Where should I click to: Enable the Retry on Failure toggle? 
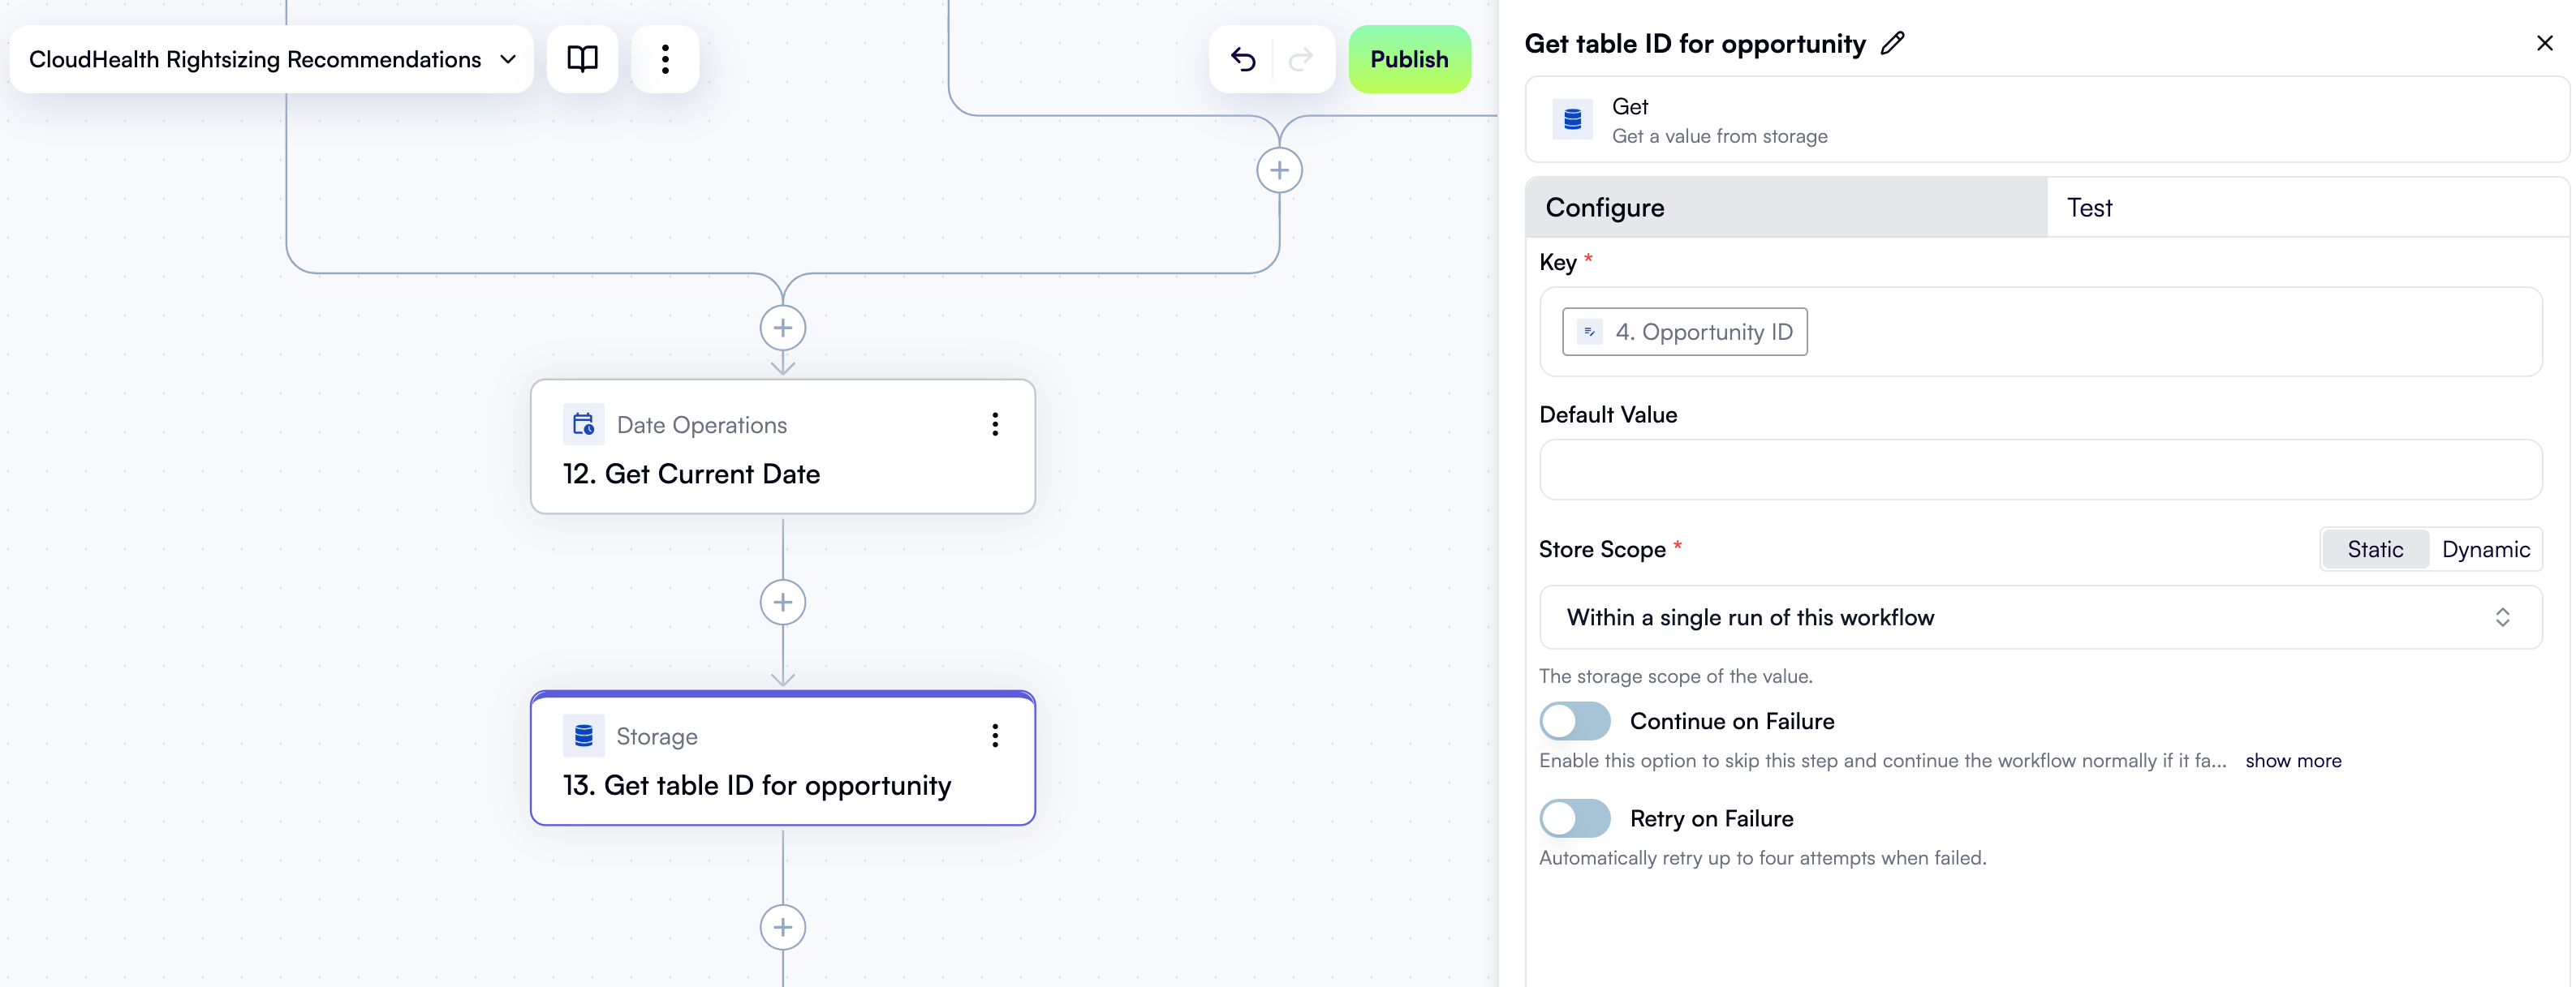point(1574,817)
